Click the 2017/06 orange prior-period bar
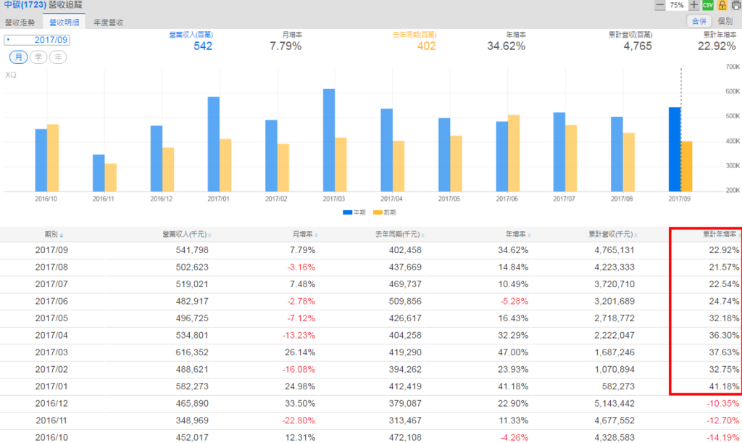The height and width of the screenshot is (443, 742). pos(514,153)
